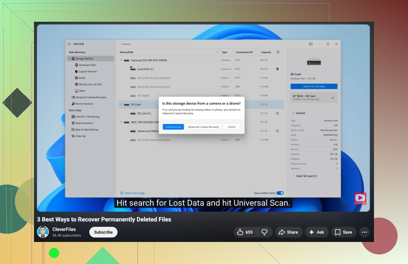Close the Disk Drill window
The width and height of the screenshot is (408, 264).
coord(337,44)
